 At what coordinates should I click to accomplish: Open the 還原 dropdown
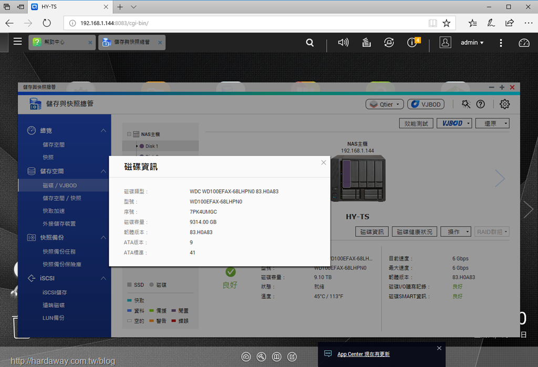point(492,124)
